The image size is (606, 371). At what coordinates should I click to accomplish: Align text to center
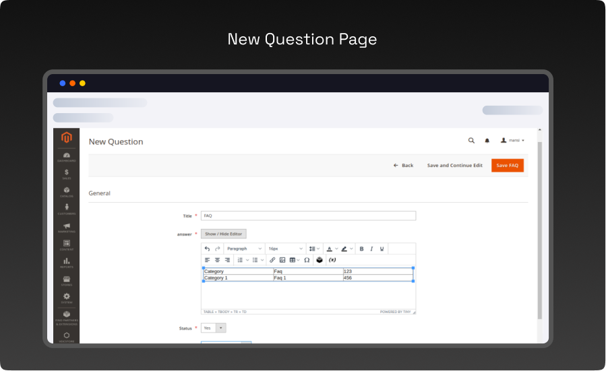217,260
